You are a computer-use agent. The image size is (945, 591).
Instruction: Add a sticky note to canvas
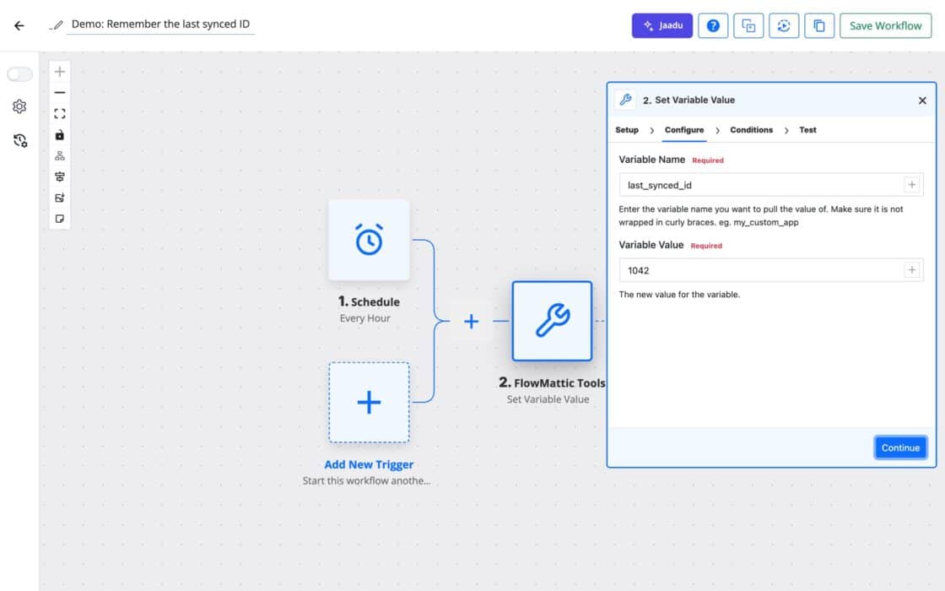[x=60, y=219]
